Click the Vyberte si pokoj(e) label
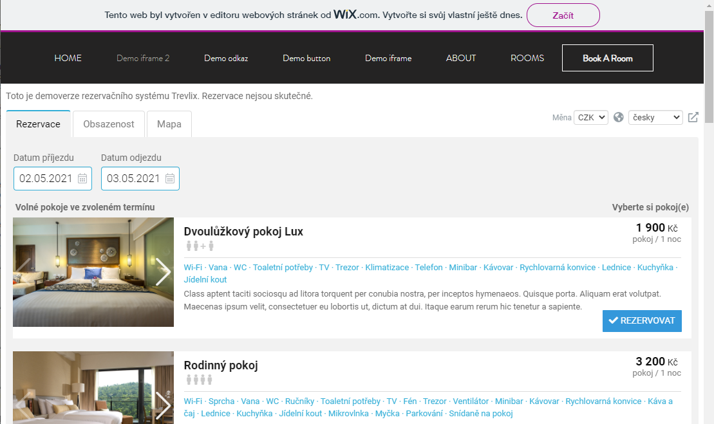 pos(650,207)
